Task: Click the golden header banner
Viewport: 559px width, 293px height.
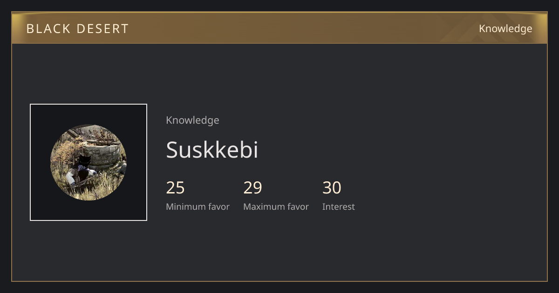Action: pyautogui.click(x=279, y=28)
